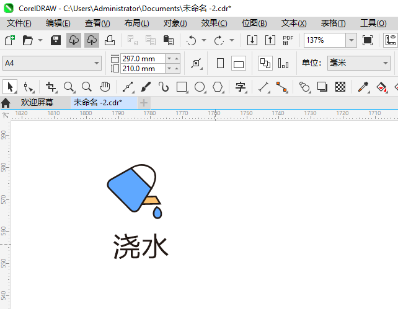Select the Transparency checkerboard tool
This screenshot has width=398, height=309.
(340, 87)
